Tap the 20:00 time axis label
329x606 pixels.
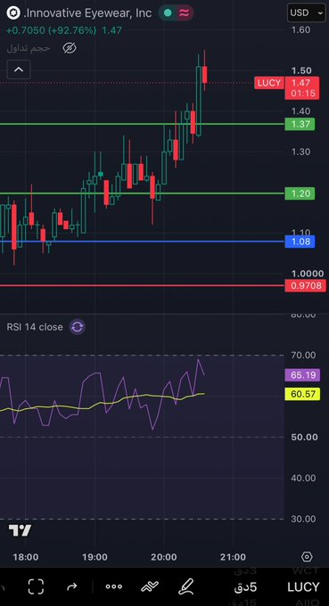tap(164, 557)
